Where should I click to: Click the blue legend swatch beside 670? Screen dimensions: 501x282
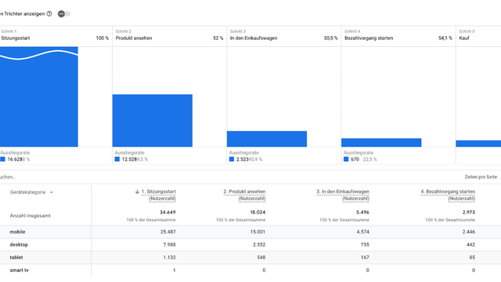click(346, 159)
